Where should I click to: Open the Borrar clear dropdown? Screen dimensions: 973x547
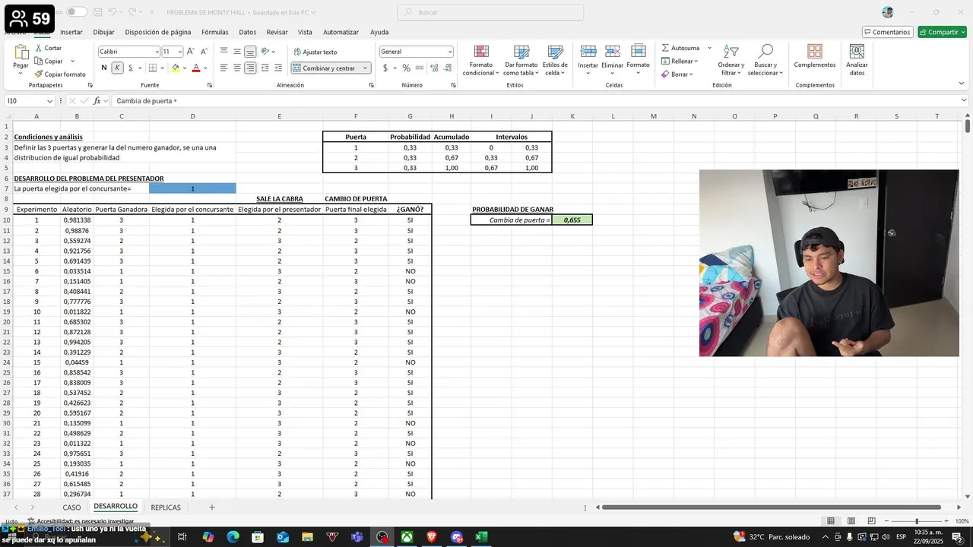tap(677, 74)
